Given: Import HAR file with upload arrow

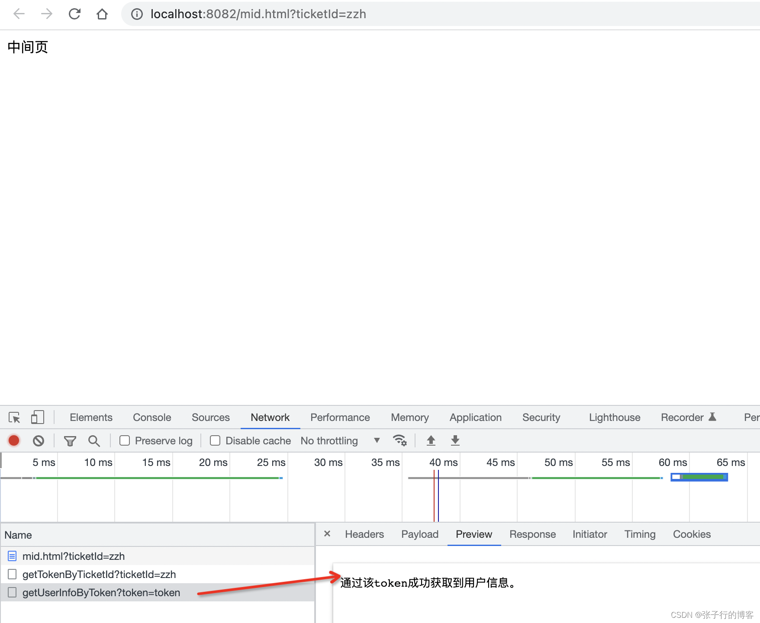Looking at the screenshot, I should pyautogui.click(x=431, y=440).
